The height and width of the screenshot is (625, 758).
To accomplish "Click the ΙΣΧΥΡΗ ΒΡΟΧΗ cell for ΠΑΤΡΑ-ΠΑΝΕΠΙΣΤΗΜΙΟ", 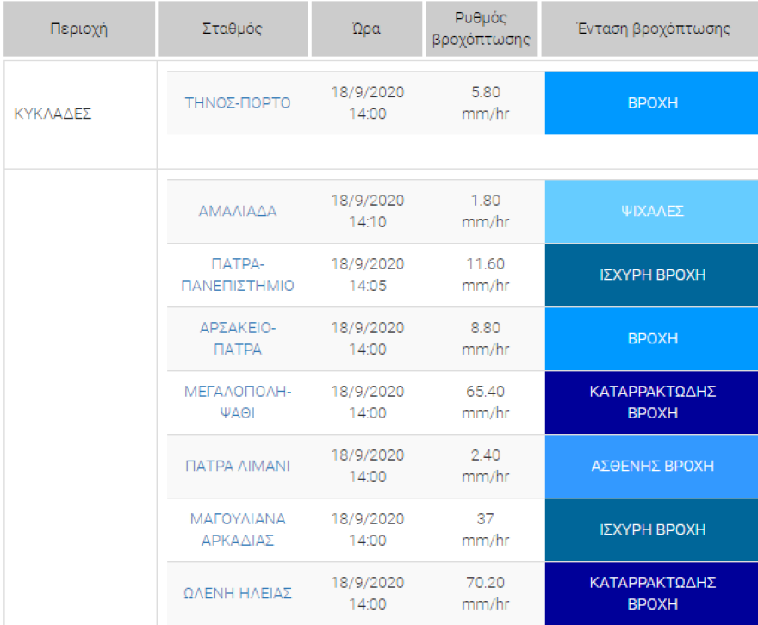I will [x=652, y=275].
